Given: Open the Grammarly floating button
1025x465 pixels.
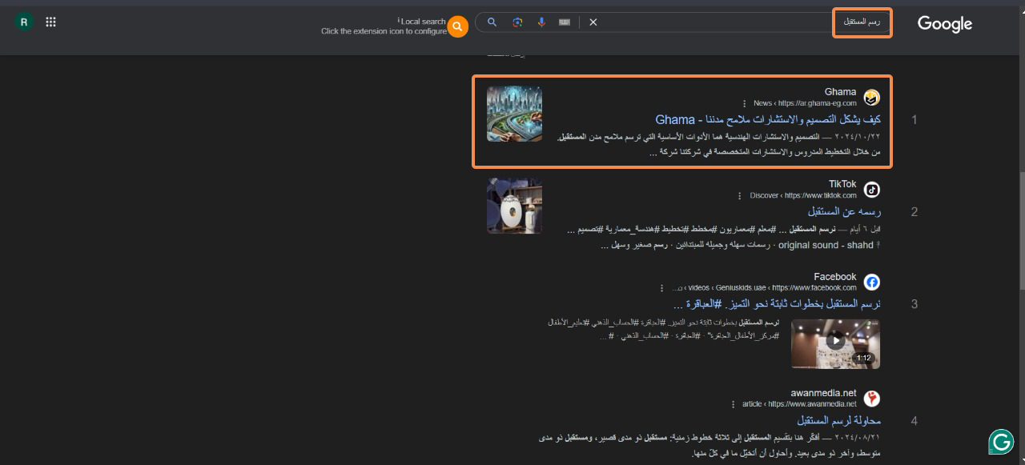Looking at the screenshot, I should click(1001, 442).
